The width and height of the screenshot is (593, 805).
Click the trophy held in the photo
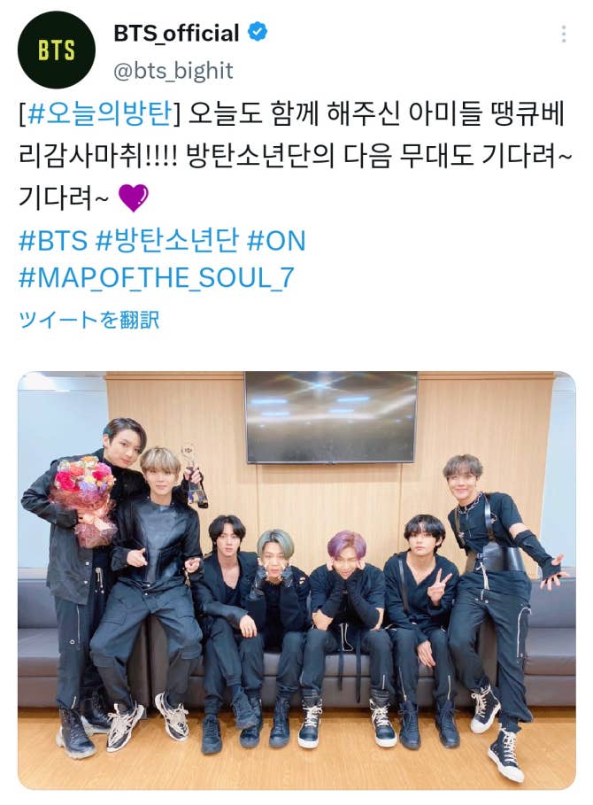click(x=196, y=476)
